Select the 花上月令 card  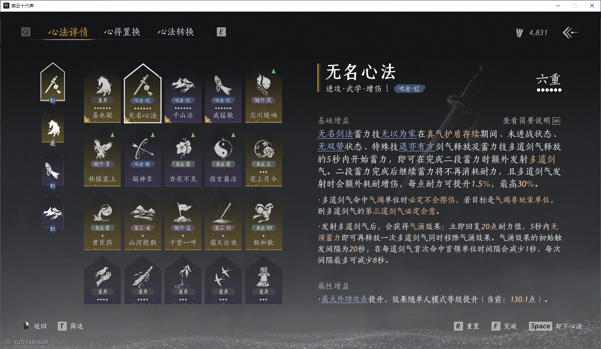[x=264, y=157]
